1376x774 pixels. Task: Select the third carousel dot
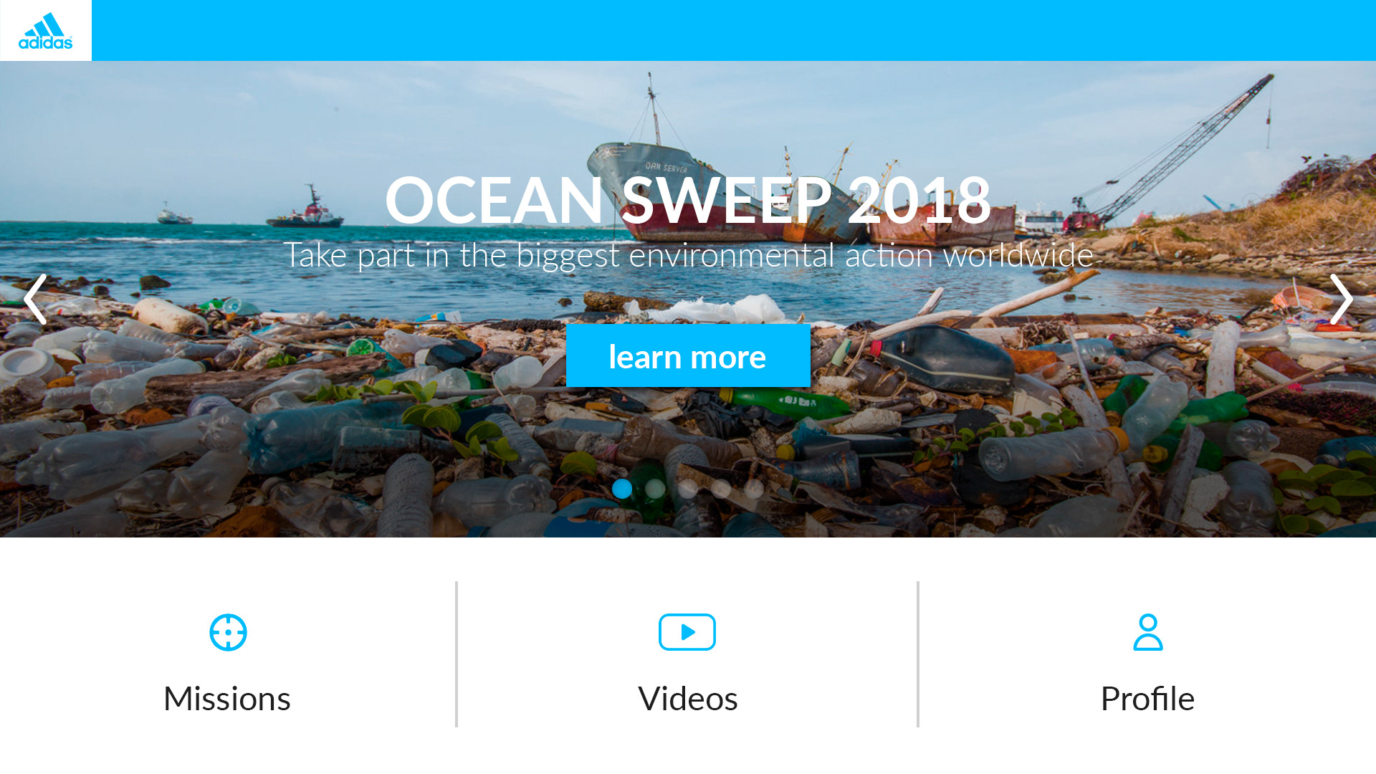pyautogui.click(x=688, y=489)
